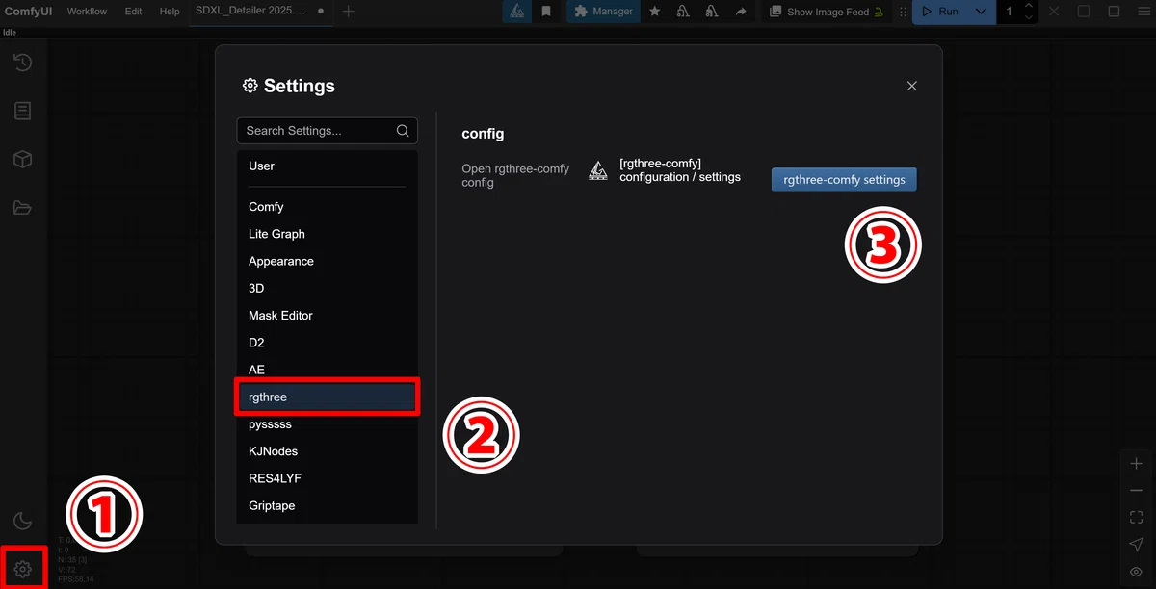
Task: Focus the Search Settings input field
Action: click(327, 131)
